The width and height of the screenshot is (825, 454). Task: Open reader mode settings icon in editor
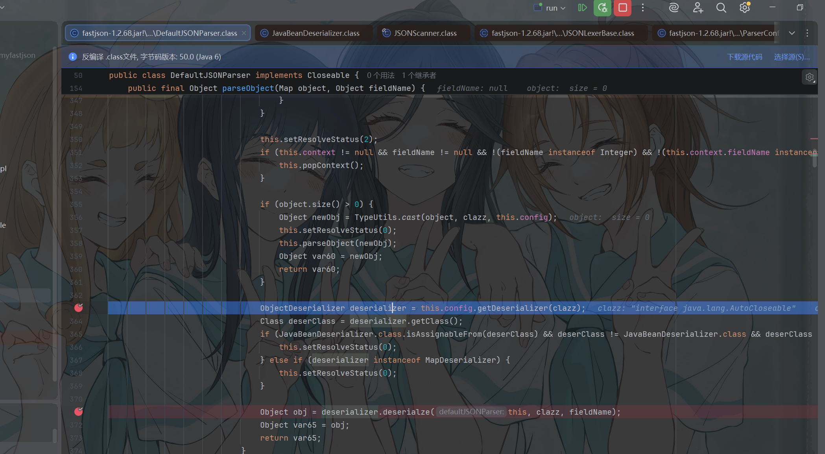click(810, 78)
